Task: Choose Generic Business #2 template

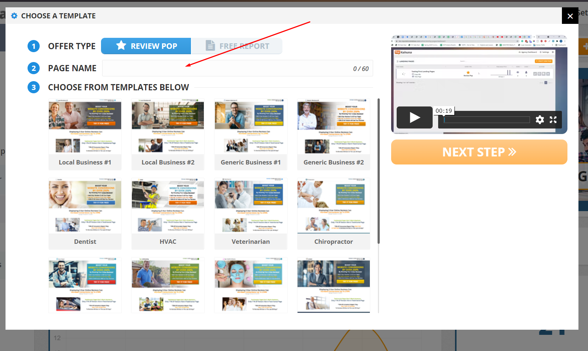Action: click(333, 134)
